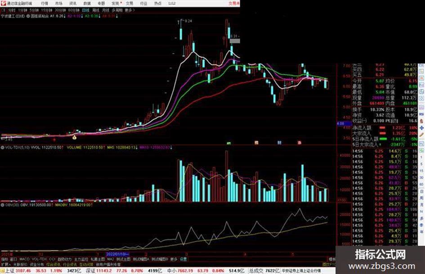Click the A1 indicator arrow beside 6.26
Viewport: 425px width, 274px height.
pos(64,16)
